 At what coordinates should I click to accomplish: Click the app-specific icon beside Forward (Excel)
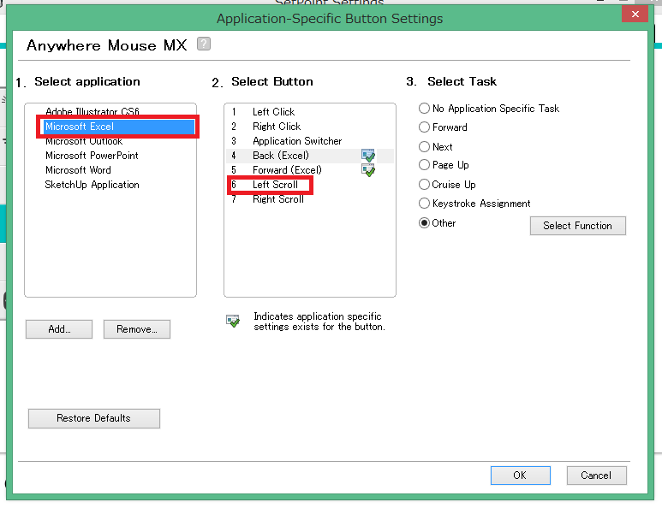pyautogui.click(x=368, y=170)
